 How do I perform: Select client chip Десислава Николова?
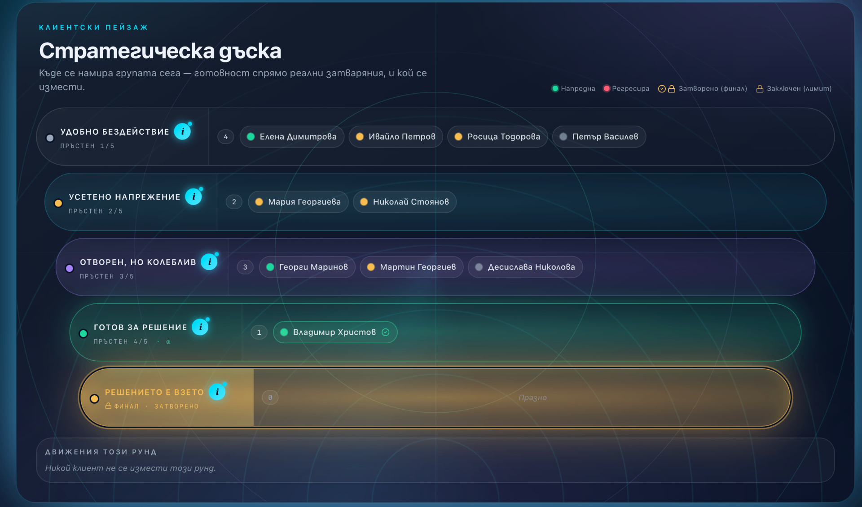coord(525,267)
